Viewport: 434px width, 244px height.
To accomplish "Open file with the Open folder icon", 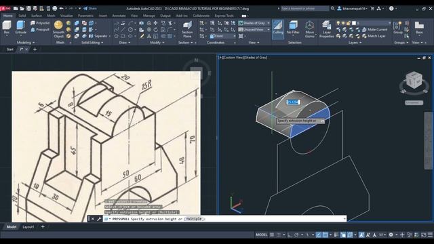I will [x=22, y=9].
